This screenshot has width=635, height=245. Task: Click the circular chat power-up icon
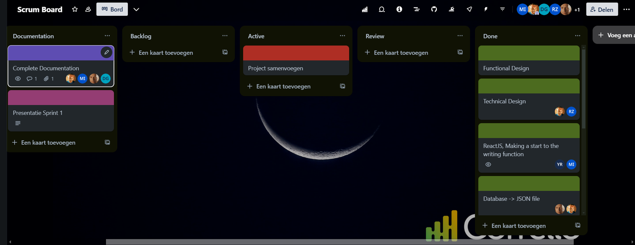point(382,9)
